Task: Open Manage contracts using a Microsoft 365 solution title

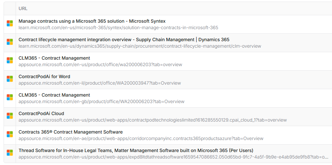Action: tap(92, 21)
